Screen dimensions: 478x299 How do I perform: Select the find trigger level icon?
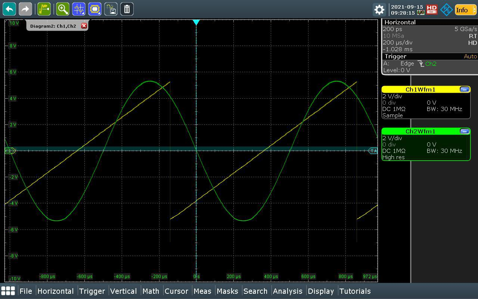[x=44, y=9]
